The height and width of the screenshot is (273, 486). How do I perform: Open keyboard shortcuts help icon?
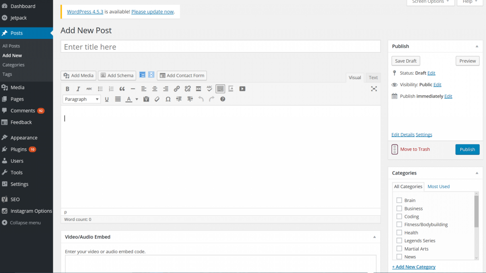pos(223,100)
